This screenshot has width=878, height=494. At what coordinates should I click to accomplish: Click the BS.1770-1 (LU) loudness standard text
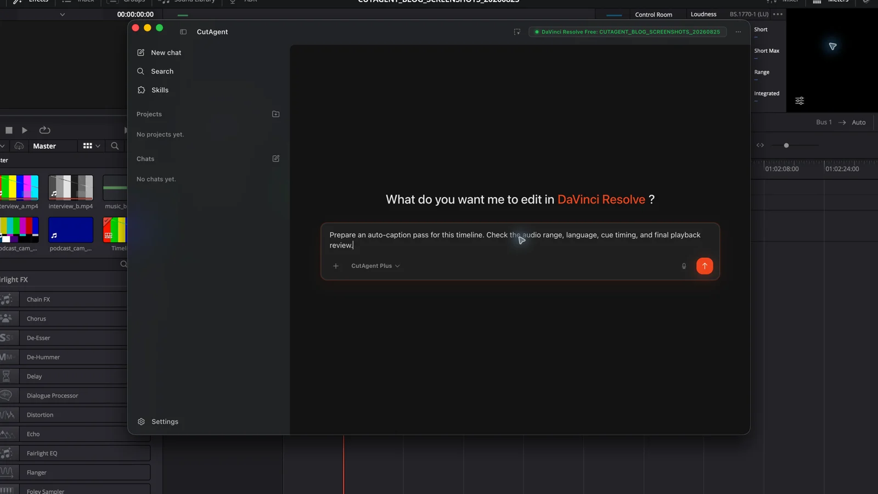pyautogui.click(x=749, y=14)
